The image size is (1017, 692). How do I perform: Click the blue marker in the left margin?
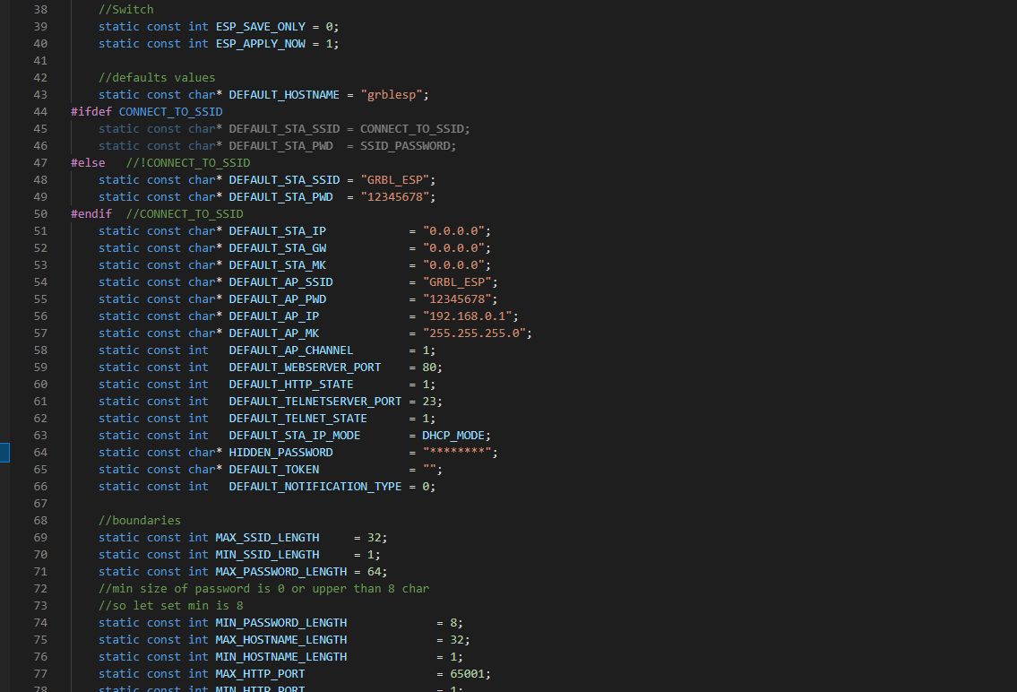coord(4,453)
